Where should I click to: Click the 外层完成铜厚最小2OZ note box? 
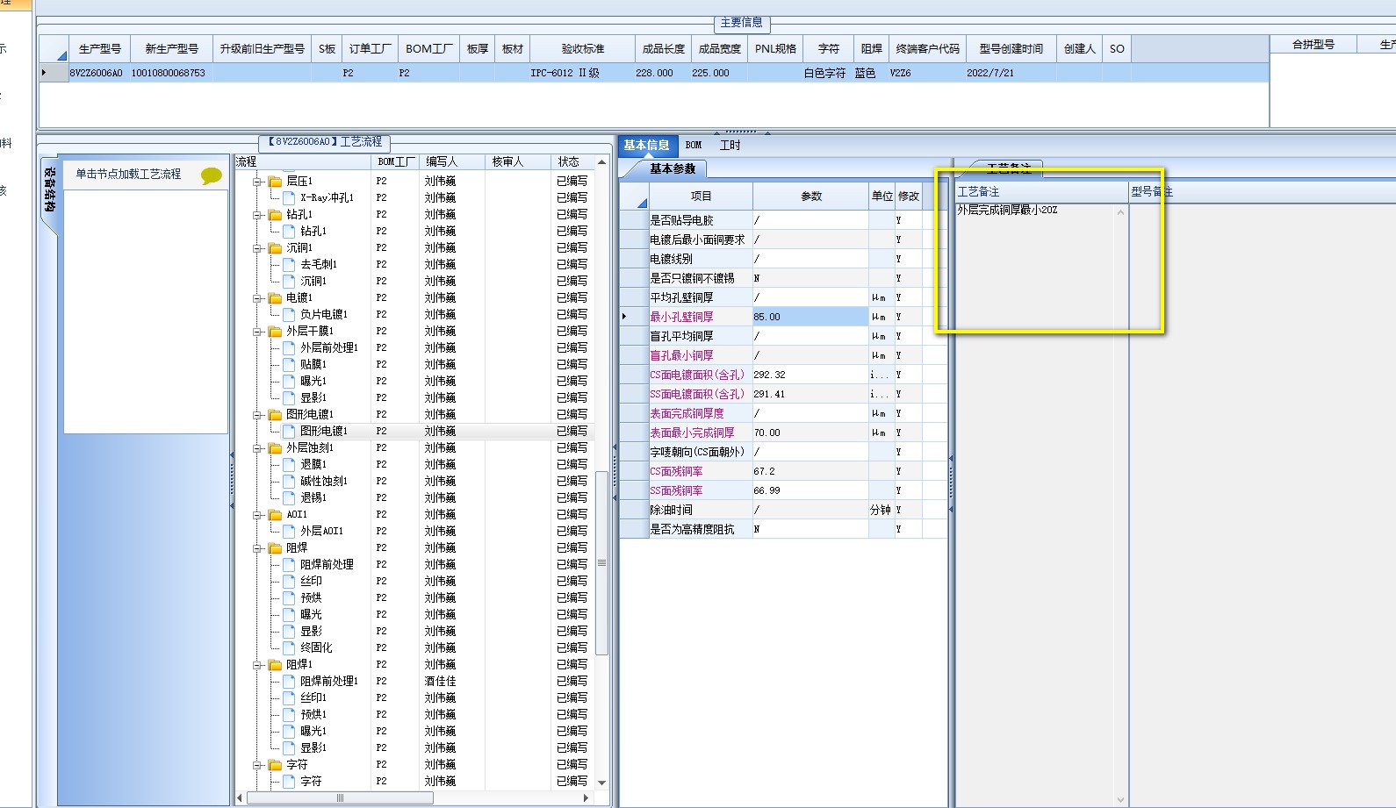[x=1035, y=505]
